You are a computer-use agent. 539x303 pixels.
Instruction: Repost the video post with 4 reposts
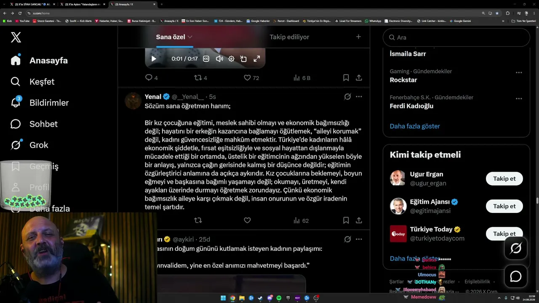click(x=200, y=78)
